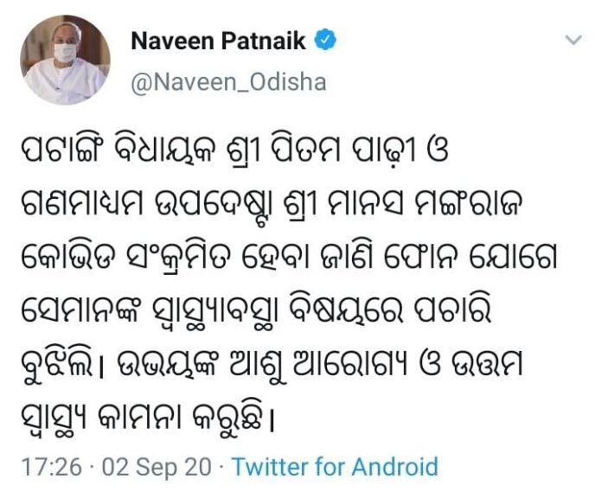
Task: Click the Naveen Patnaik display name
Action: click(218, 41)
